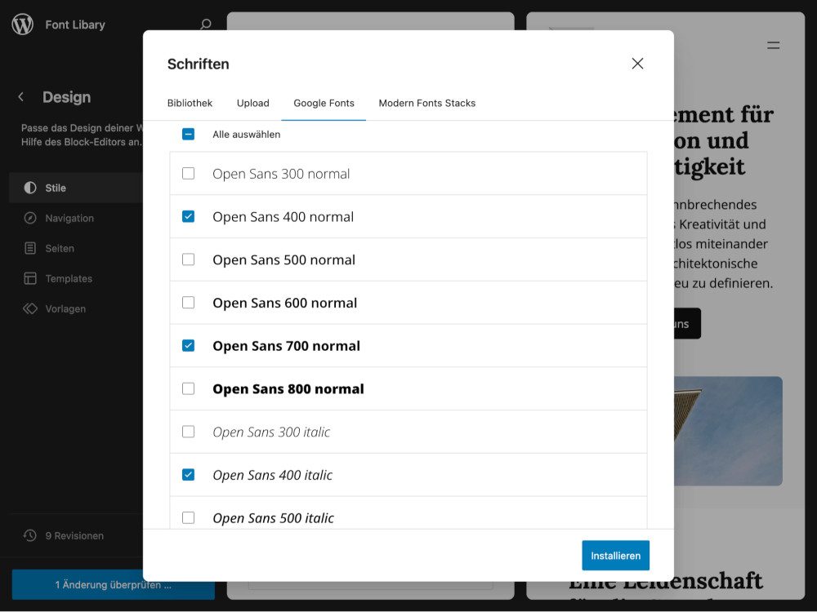Toggle the Alle auswählen checkbox
Image resolution: width=817 pixels, height=612 pixels.
pos(188,134)
